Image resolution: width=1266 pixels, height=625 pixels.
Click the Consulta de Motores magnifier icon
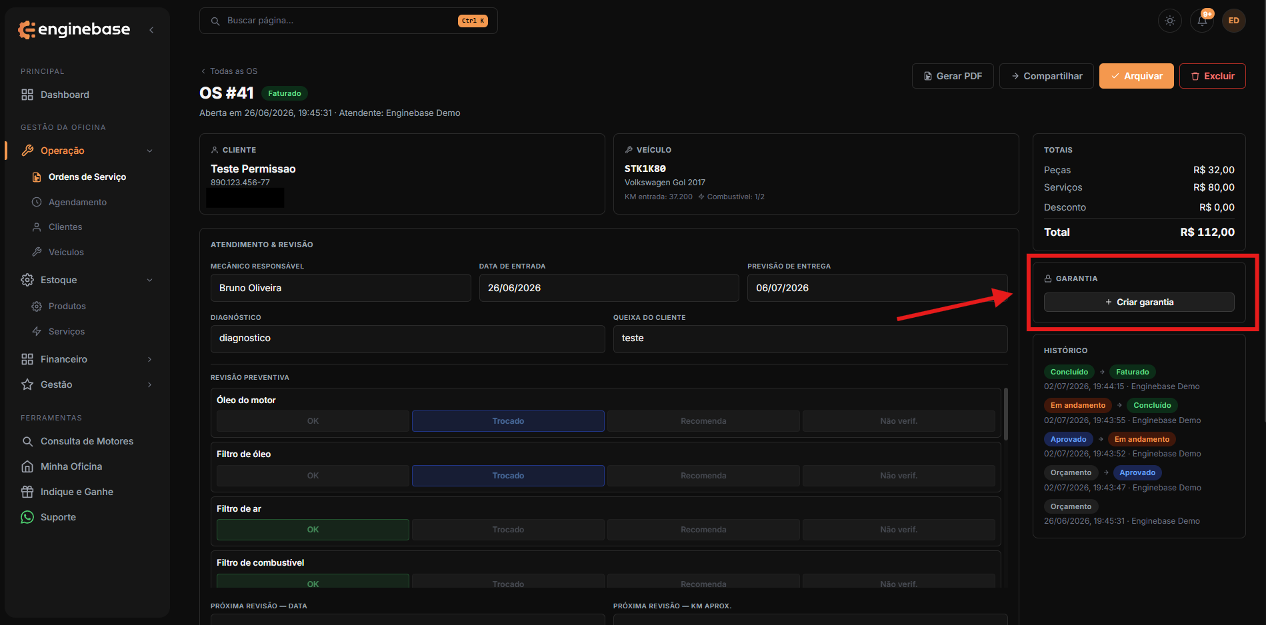pos(27,441)
